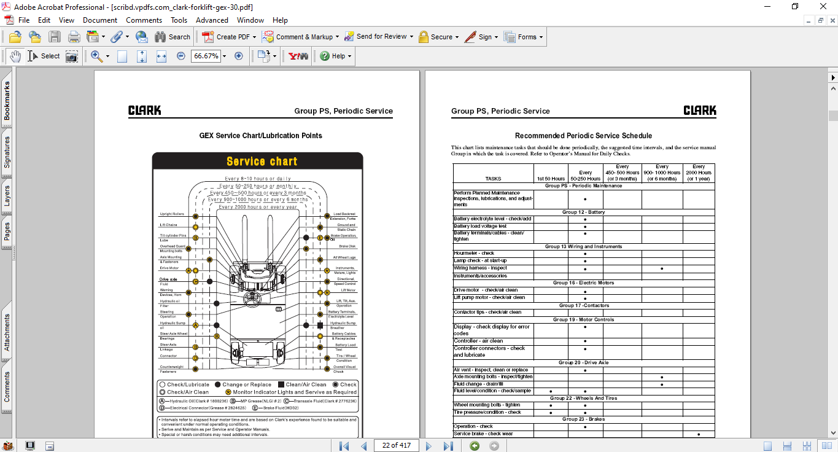
Task: Open the Document menu
Action: 100,20
